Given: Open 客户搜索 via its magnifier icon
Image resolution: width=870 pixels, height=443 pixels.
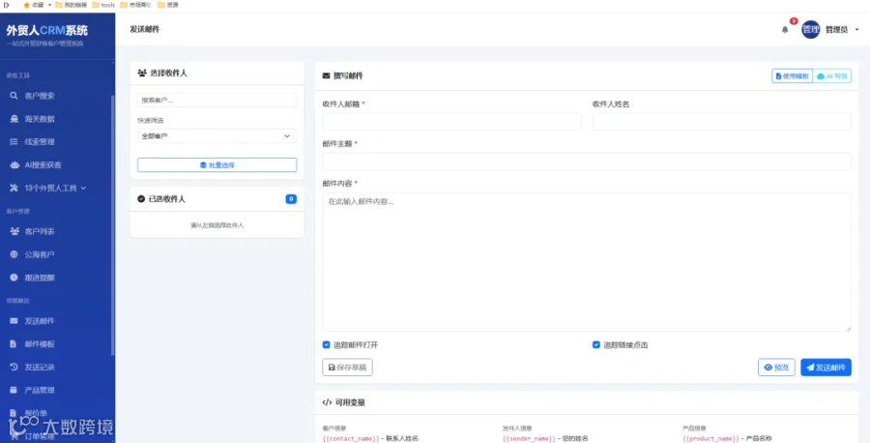Looking at the screenshot, I should (14, 96).
